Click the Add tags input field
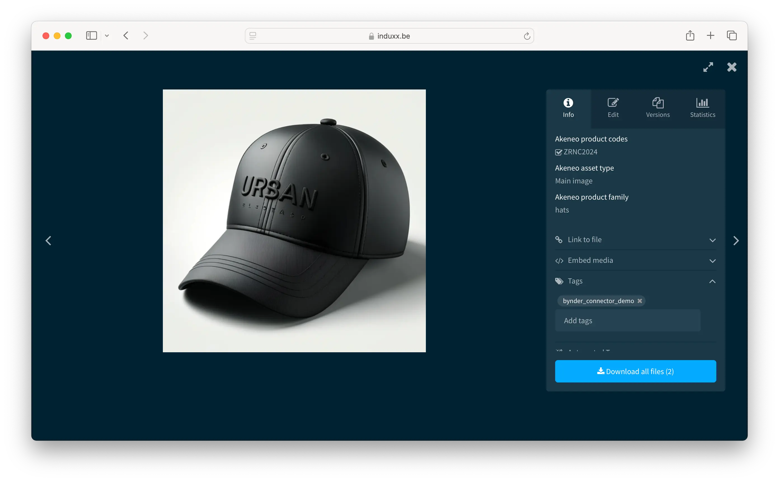 coord(627,320)
